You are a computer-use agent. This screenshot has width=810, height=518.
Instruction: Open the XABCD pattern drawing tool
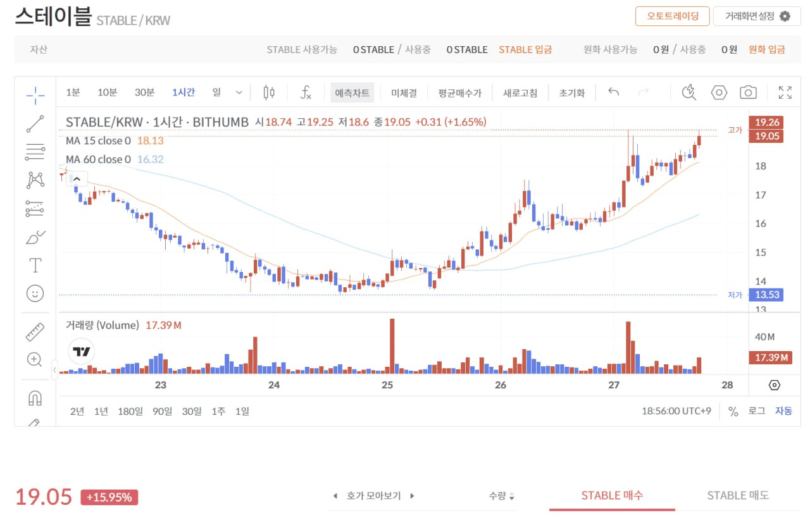(x=35, y=181)
